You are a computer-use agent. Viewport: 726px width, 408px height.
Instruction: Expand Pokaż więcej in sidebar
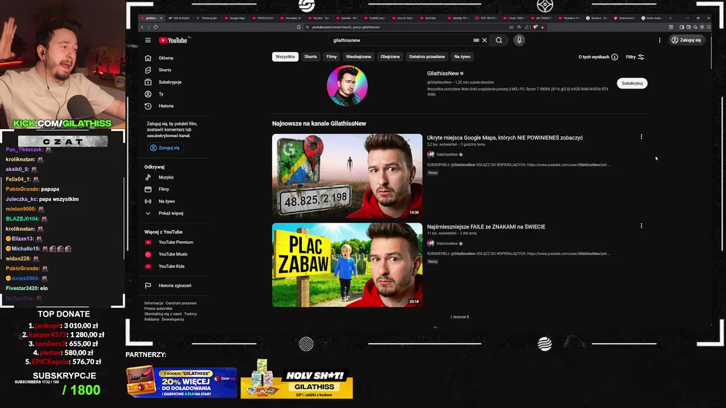coord(174,213)
